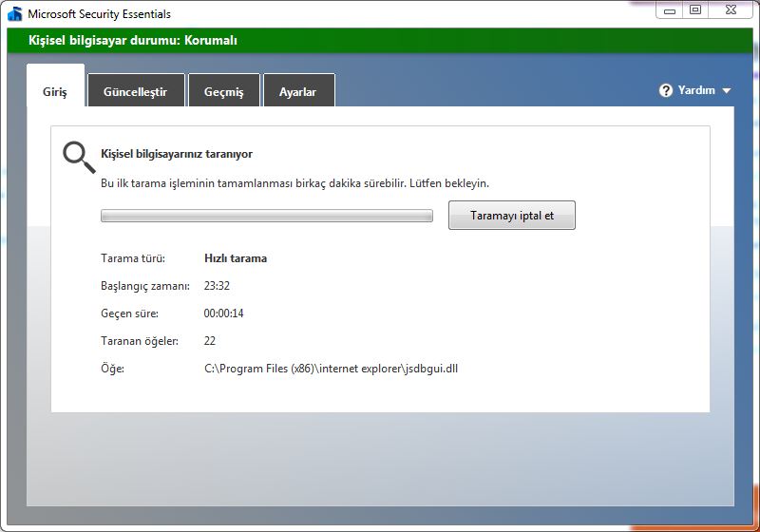
Task: Click the 'Geçen süre:' label
Action: [x=129, y=313]
